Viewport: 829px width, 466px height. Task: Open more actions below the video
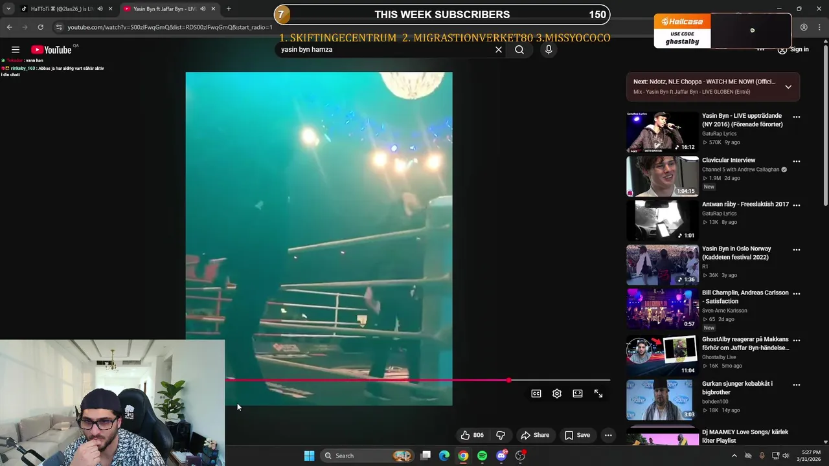(608, 435)
